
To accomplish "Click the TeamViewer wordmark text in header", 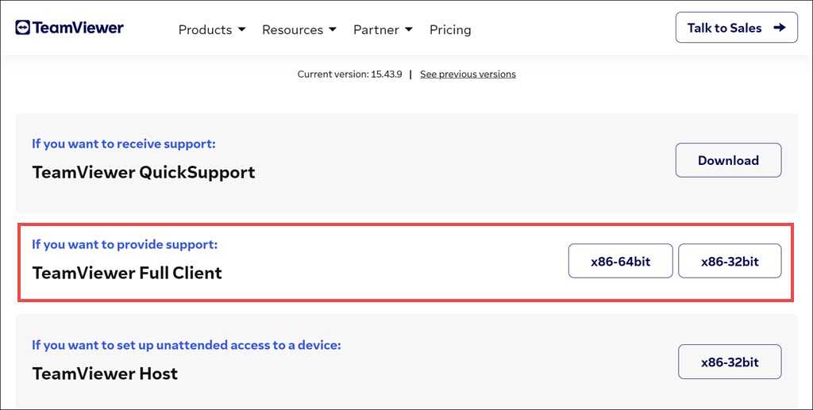I will pyautogui.click(x=79, y=28).
